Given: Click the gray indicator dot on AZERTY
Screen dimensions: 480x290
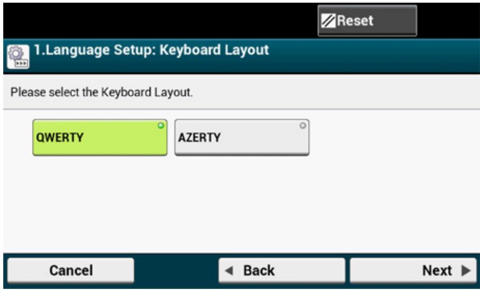Looking at the screenshot, I should pos(302,126).
